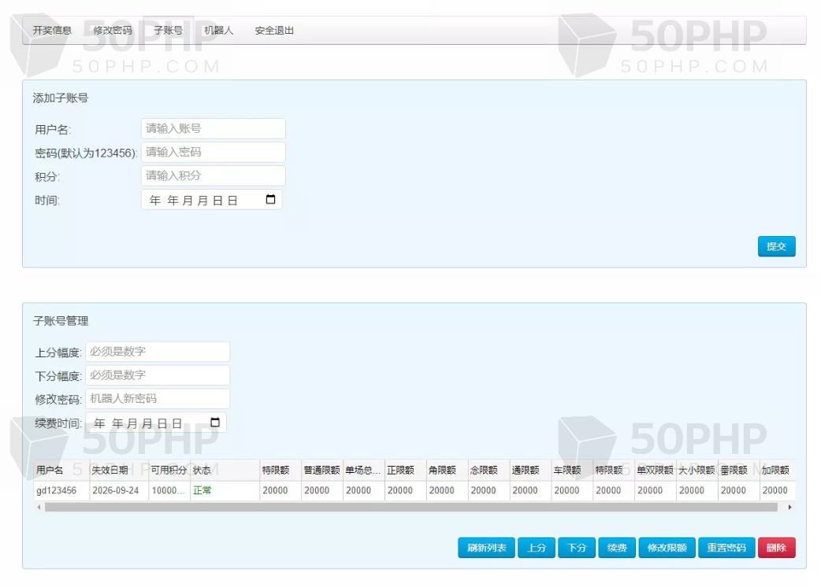Click 安全退出 to log out
This screenshot has width=821, height=587.
pyautogui.click(x=274, y=31)
